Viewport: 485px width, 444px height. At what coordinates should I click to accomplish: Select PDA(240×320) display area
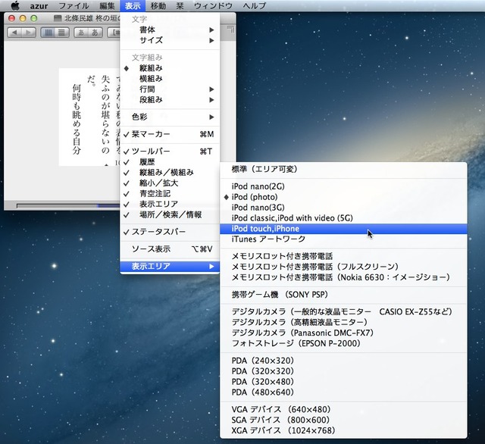343,361
